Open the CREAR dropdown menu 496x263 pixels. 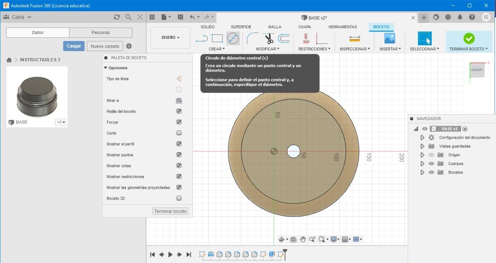tap(216, 49)
